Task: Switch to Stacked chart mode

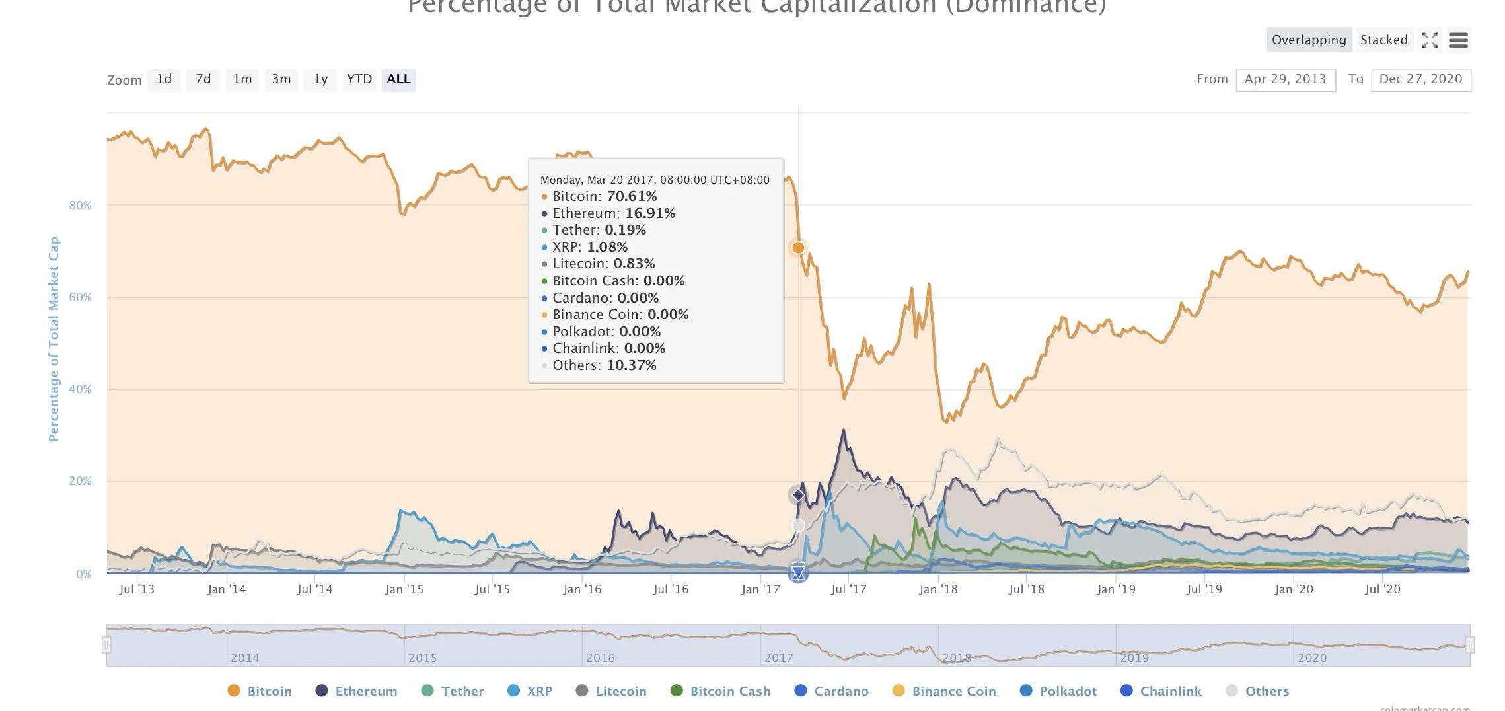Action: pos(1384,40)
